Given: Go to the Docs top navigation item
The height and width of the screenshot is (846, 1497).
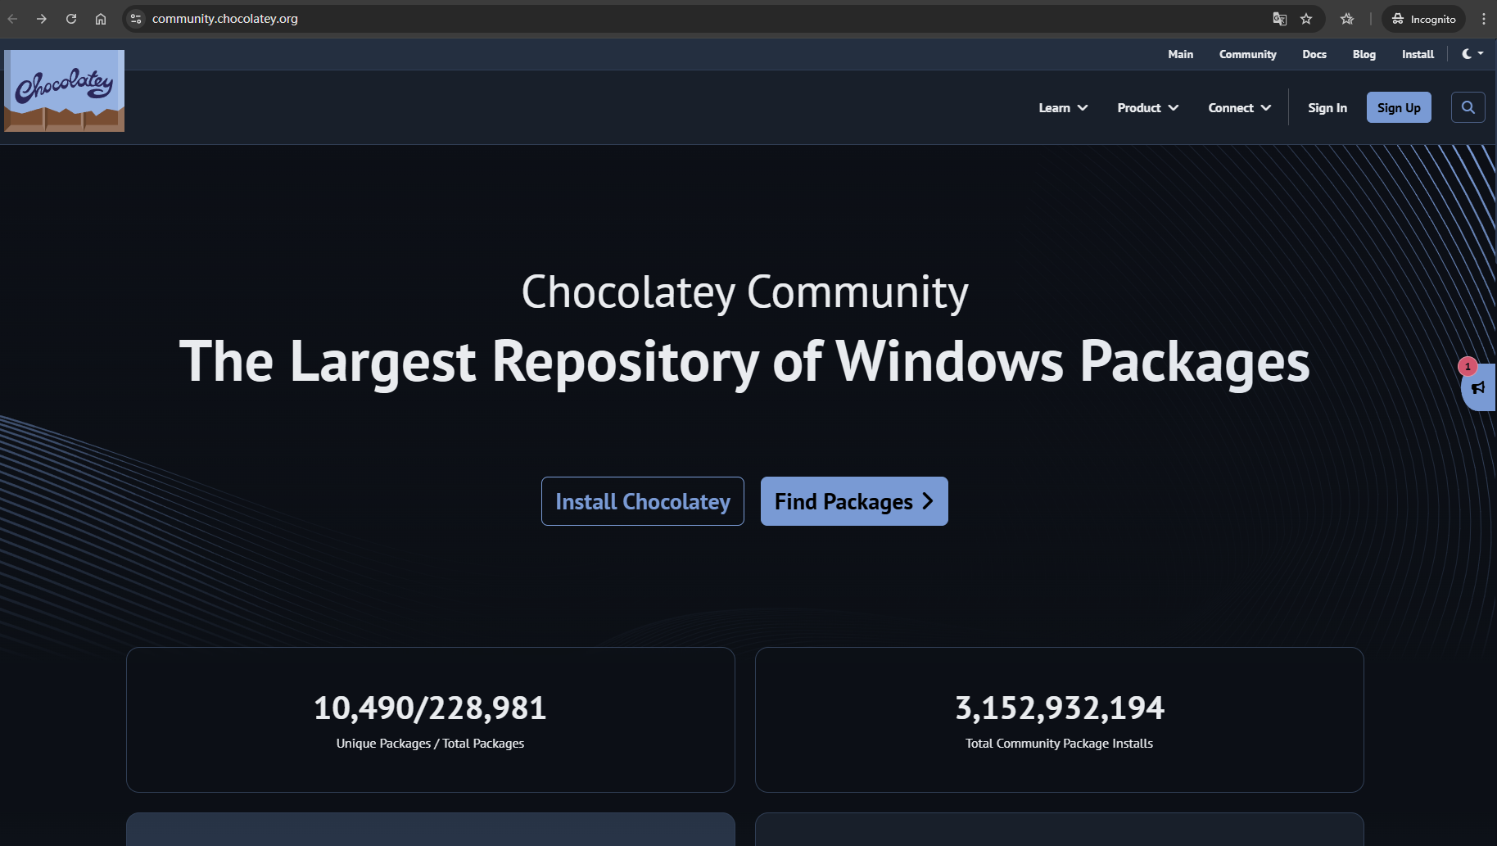Looking at the screenshot, I should (1314, 54).
